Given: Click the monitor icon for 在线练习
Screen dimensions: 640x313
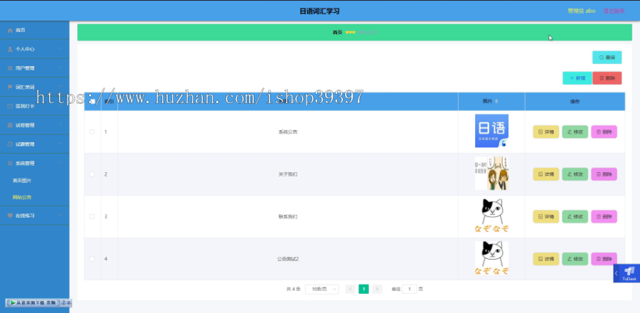Looking at the screenshot, I should tap(10, 216).
